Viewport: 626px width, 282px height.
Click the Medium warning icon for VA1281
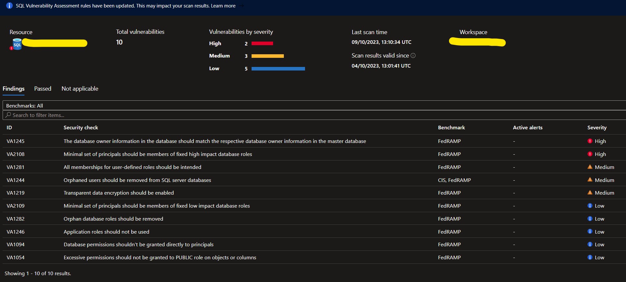590,167
